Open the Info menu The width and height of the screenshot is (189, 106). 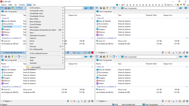pyautogui.click(x=34, y=5)
